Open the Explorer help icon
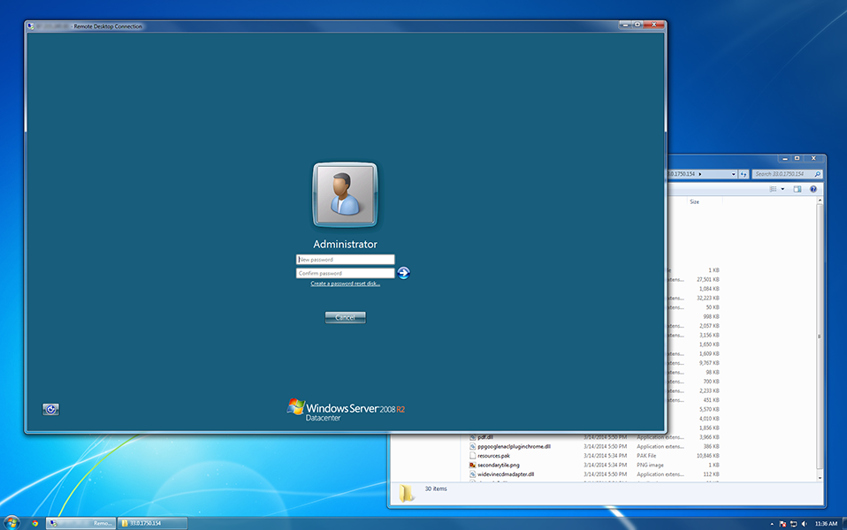The width and height of the screenshot is (847, 530). pos(813,189)
